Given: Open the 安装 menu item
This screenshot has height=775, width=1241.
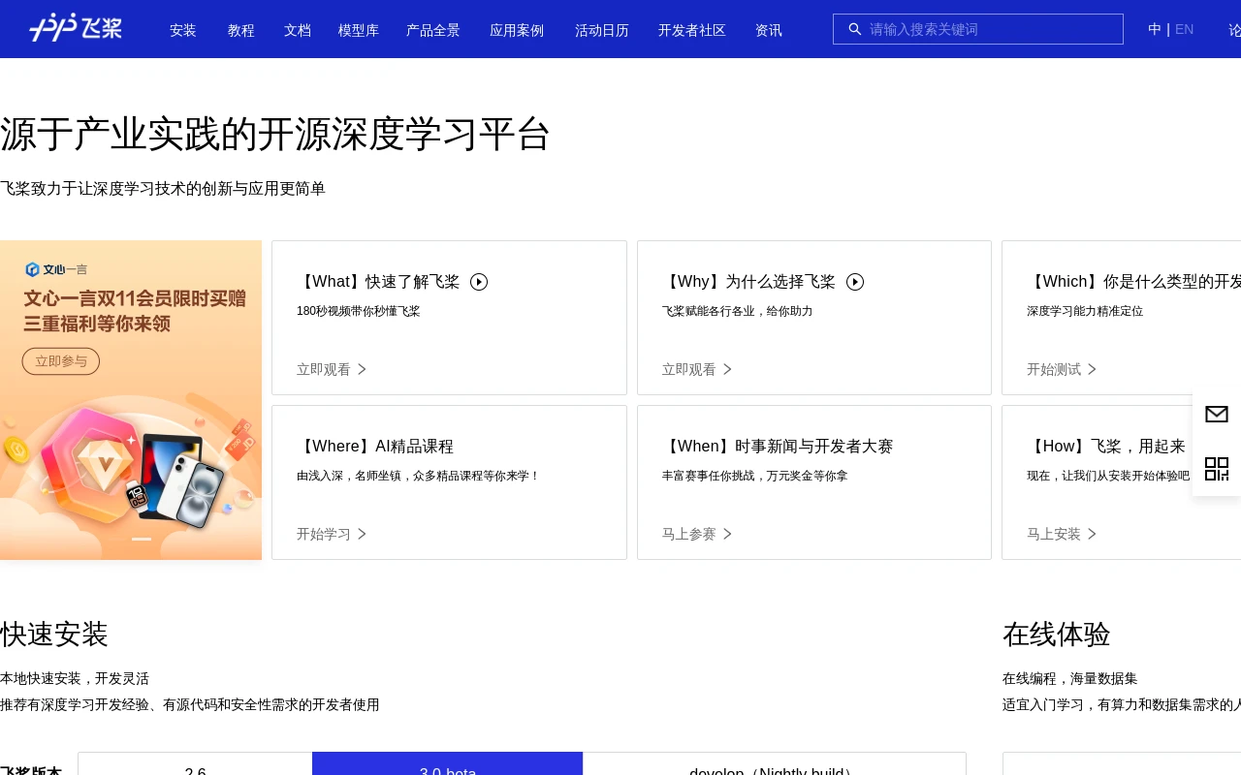Looking at the screenshot, I should [x=182, y=30].
